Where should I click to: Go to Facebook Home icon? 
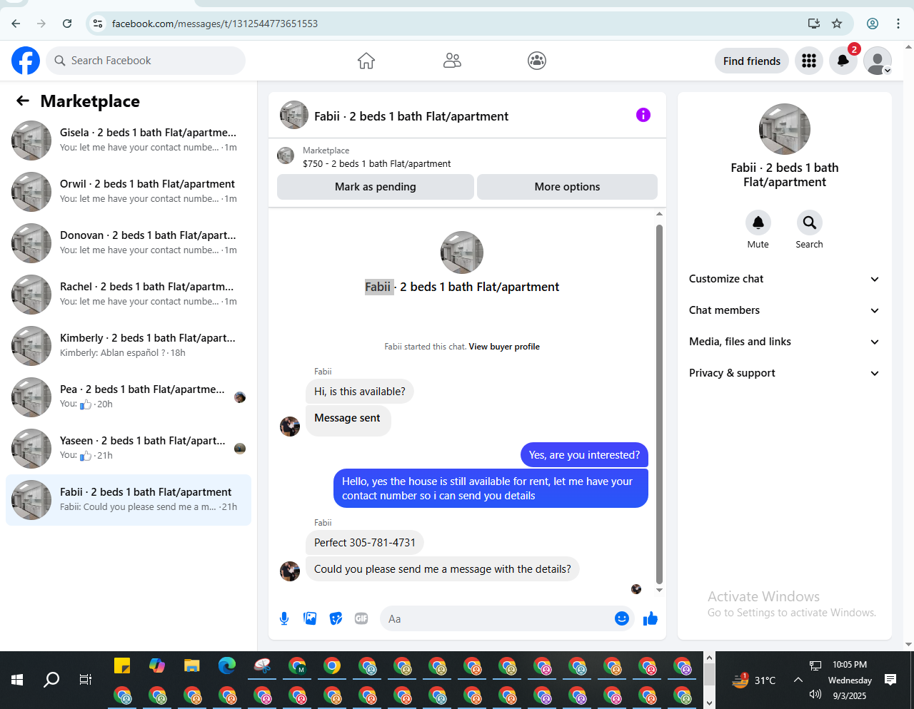(366, 61)
